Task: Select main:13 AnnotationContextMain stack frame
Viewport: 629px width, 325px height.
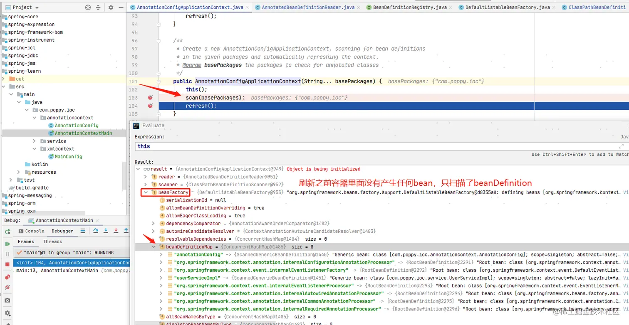Action: pyautogui.click(x=72, y=271)
